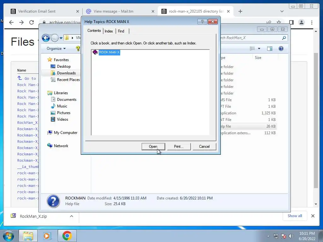Switch to the Index tab
The width and height of the screenshot is (323, 242).
click(109, 31)
